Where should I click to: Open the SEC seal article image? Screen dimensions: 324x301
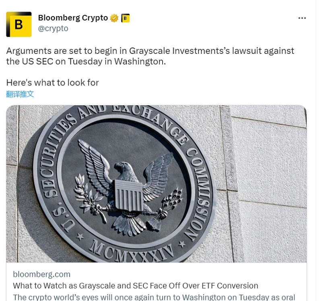(x=156, y=184)
